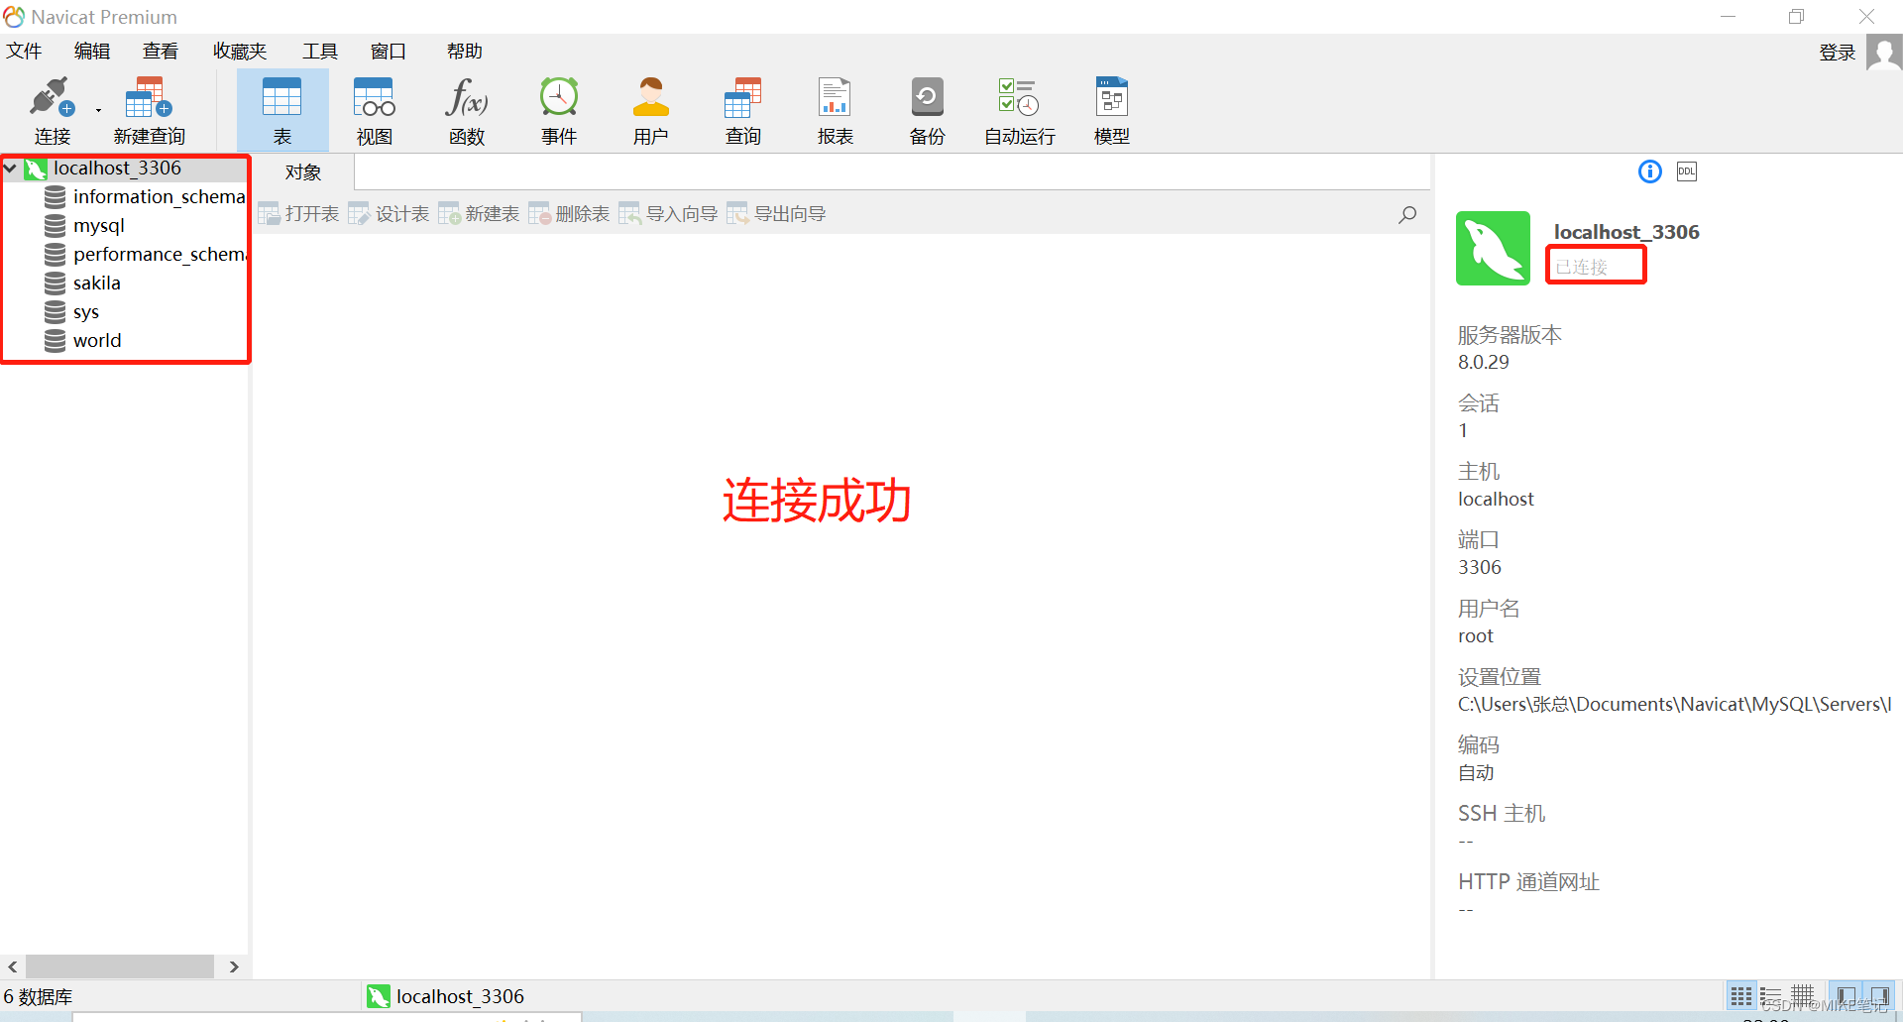Viewport: 1903px width, 1022px height.
Task: Click the blue info (i) icon
Action: pos(1648,170)
